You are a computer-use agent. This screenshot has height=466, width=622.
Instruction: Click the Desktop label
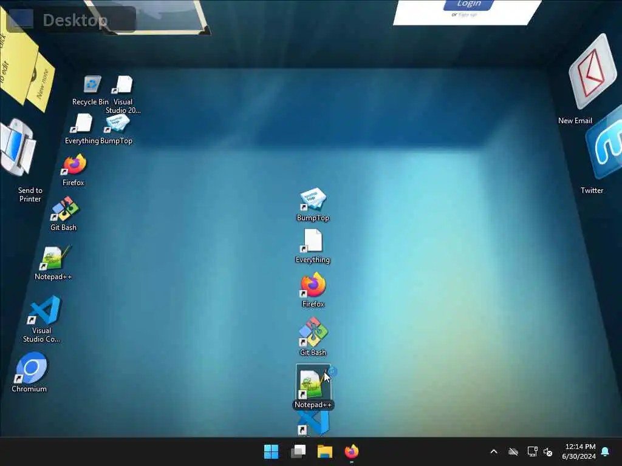click(x=75, y=20)
